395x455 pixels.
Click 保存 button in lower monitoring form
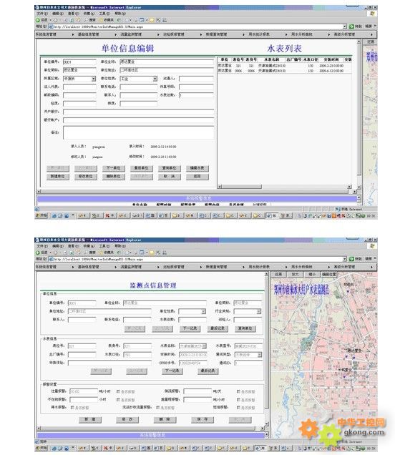203,420
